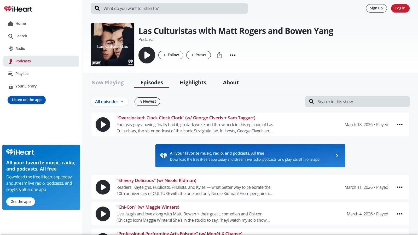Click the Search in this show field

tap(357, 102)
